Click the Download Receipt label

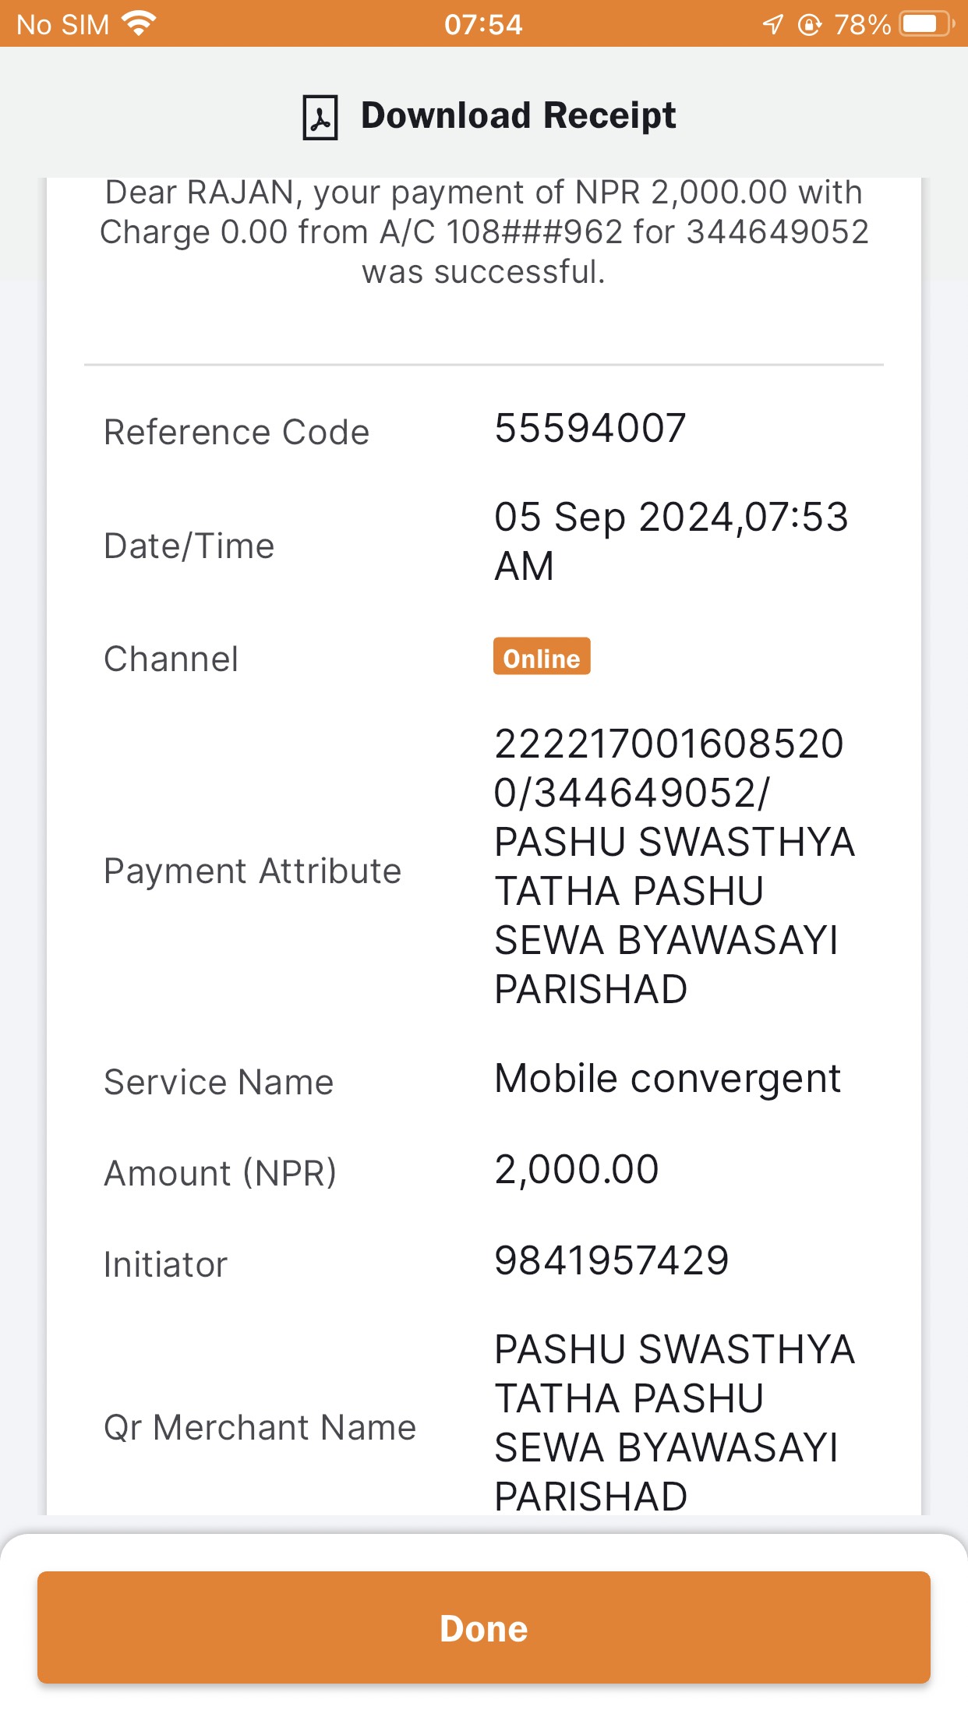518,115
